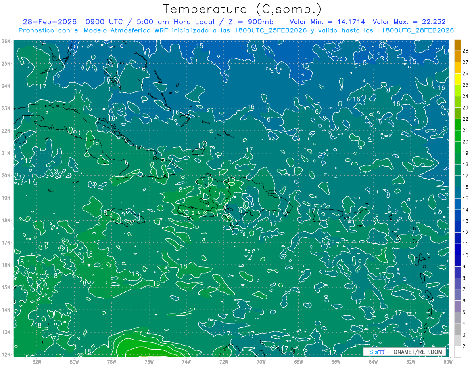This screenshot has width=476, height=367.
Task: Click the "62W" longitude axis label
Action: coord(411,361)
